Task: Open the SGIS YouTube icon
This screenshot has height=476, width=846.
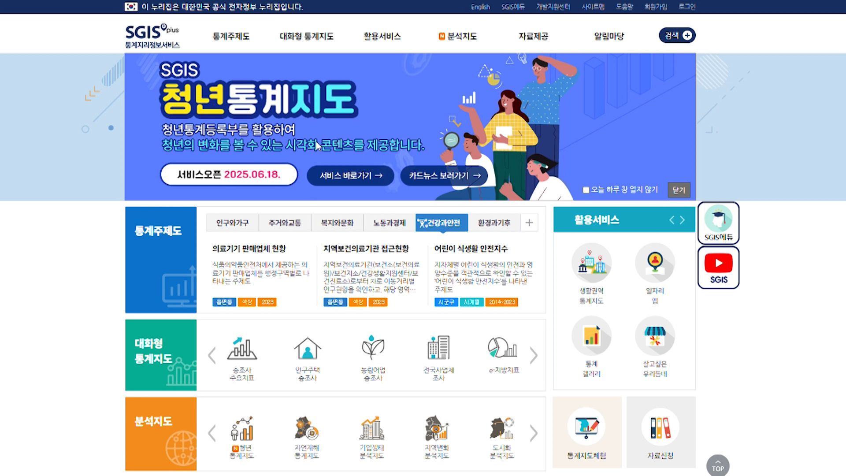Action: pos(718,268)
